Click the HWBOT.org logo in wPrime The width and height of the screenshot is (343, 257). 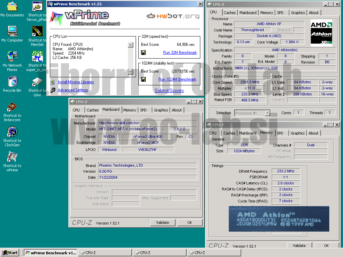pyautogui.click(x=173, y=16)
